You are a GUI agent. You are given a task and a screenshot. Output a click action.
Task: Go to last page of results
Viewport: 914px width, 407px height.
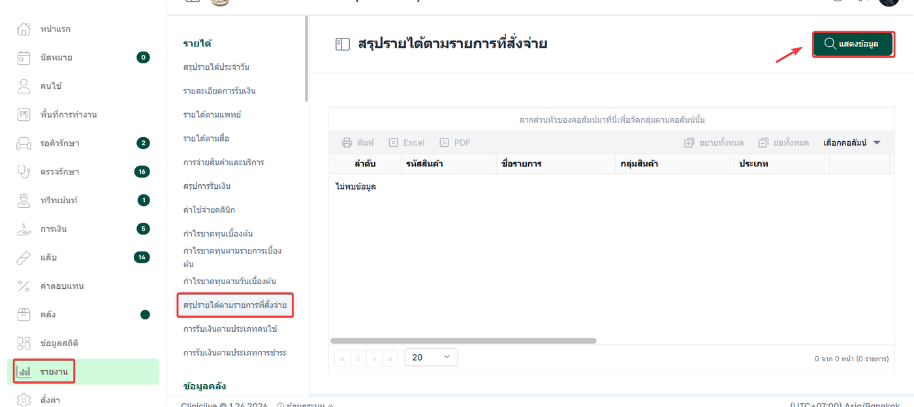(390, 358)
